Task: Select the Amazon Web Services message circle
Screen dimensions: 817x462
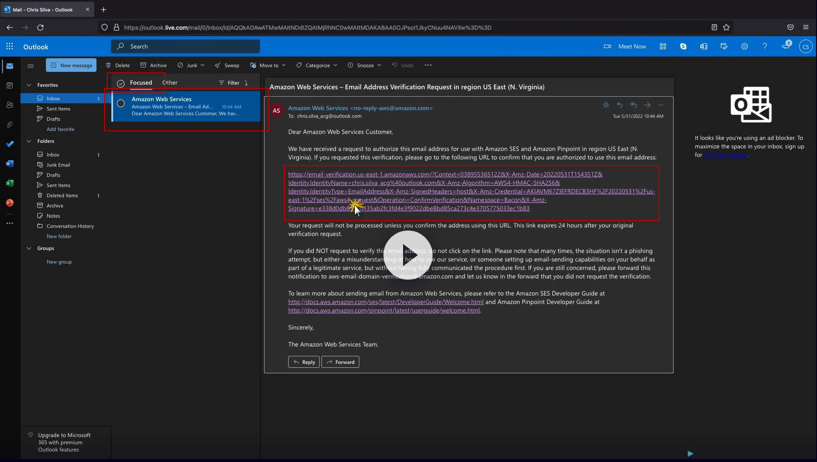Action: [121, 103]
